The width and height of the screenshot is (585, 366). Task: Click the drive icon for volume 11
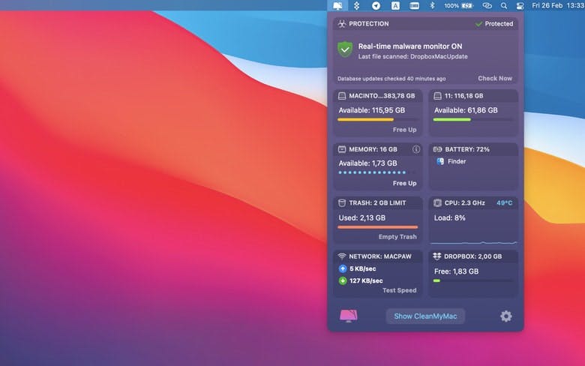(437, 96)
